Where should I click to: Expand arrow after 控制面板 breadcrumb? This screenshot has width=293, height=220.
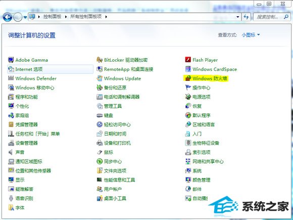[x=66, y=17]
